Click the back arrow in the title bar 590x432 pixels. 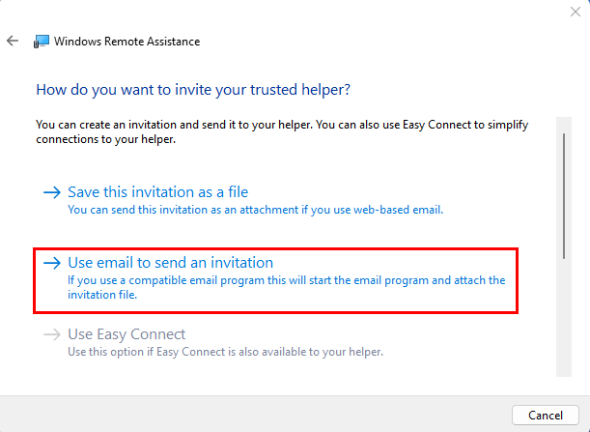tap(13, 42)
